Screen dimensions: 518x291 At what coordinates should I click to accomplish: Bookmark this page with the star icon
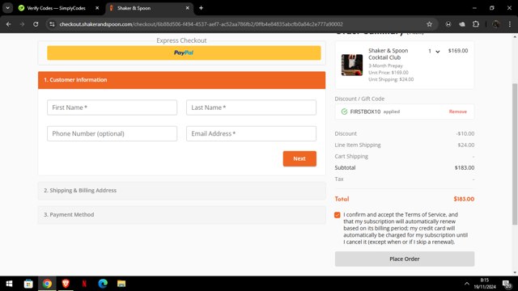tap(429, 24)
